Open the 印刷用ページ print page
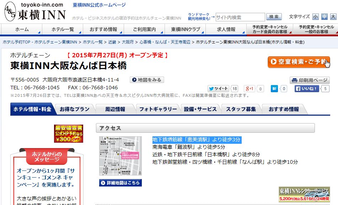Viewport: 338px width, 205px height. pos(310,80)
